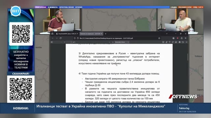Print the PDF document
This screenshot has width=211, height=118.
coord(179,42)
